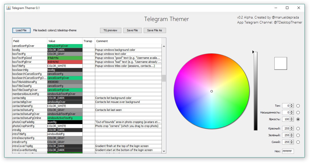Increase Зелёный with spinner up arrow
The width and height of the screenshot is (310, 163).
(x=292, y=134)
